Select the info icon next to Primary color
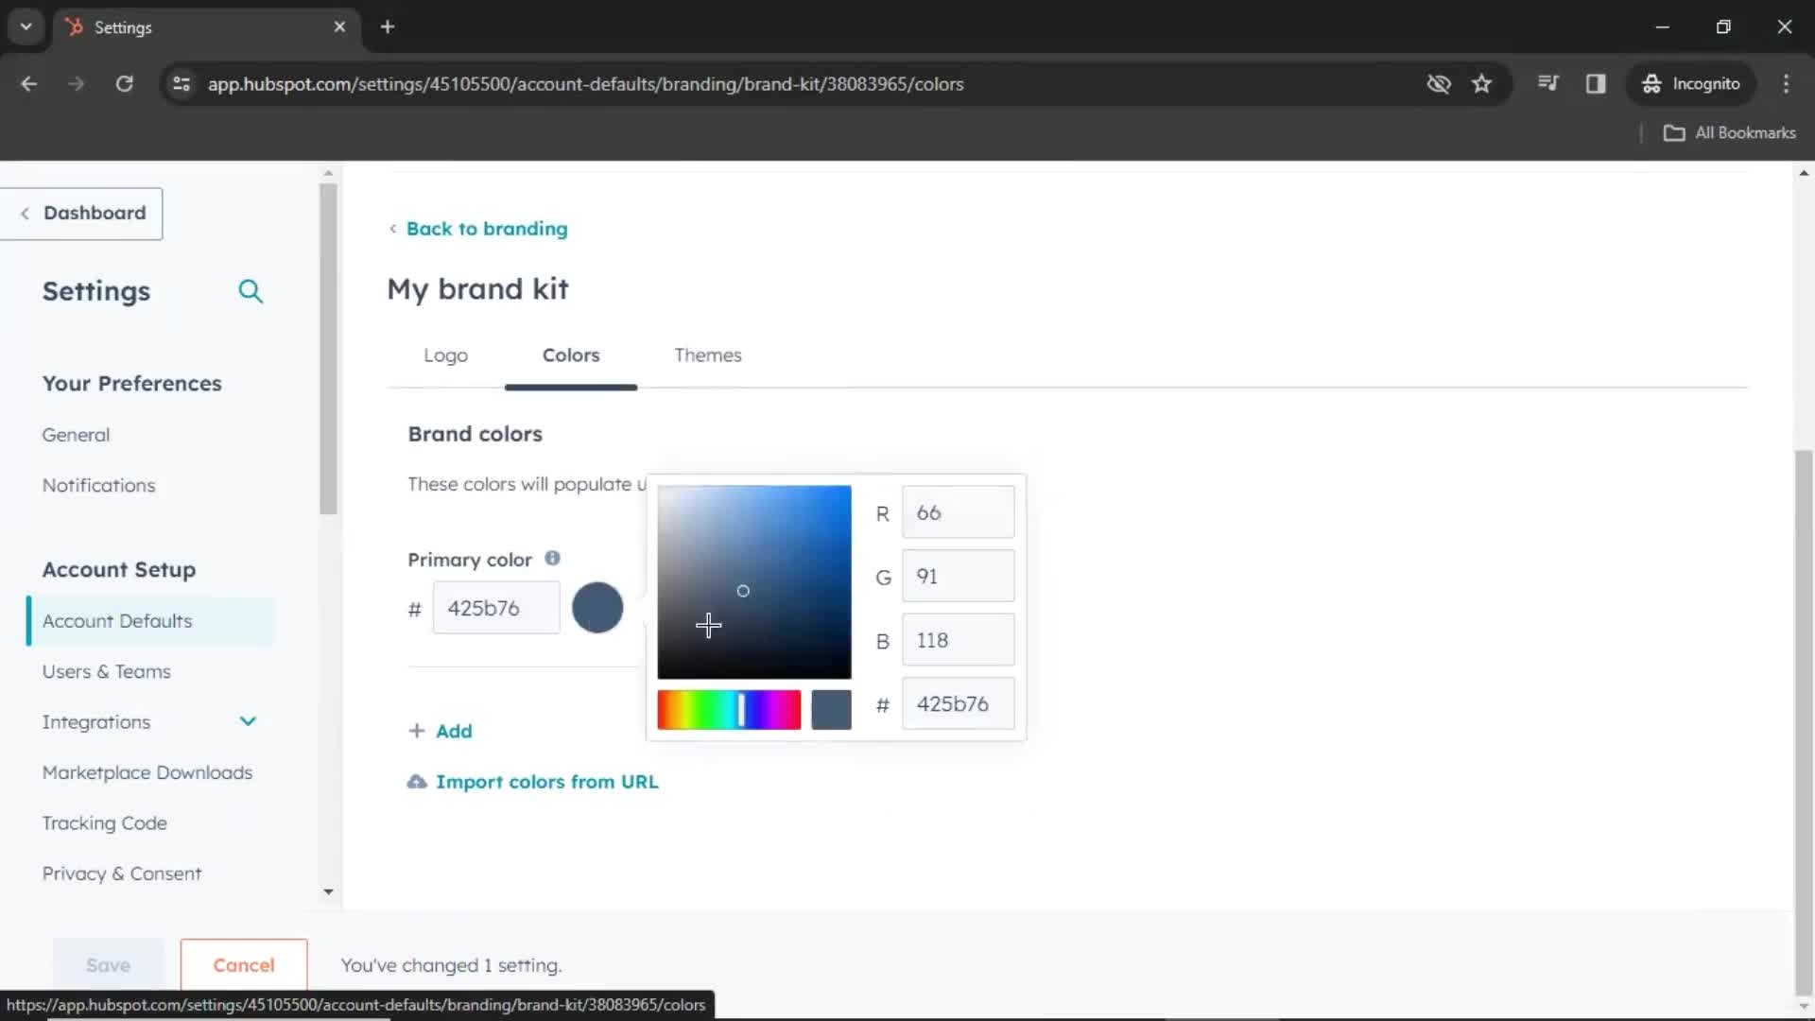The image size is (1815, 1021). [551, 557]
